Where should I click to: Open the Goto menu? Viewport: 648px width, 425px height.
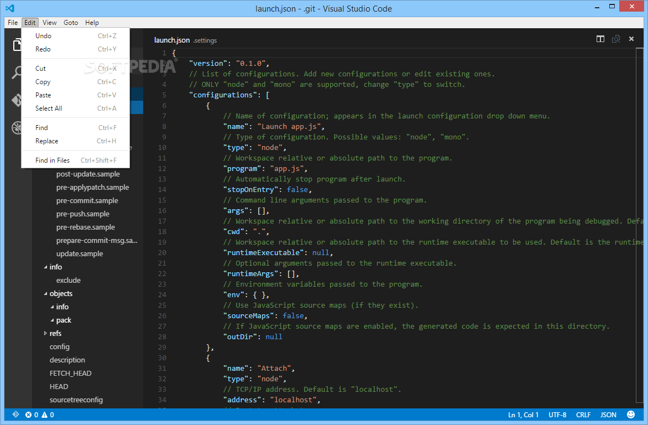point(71,22)
